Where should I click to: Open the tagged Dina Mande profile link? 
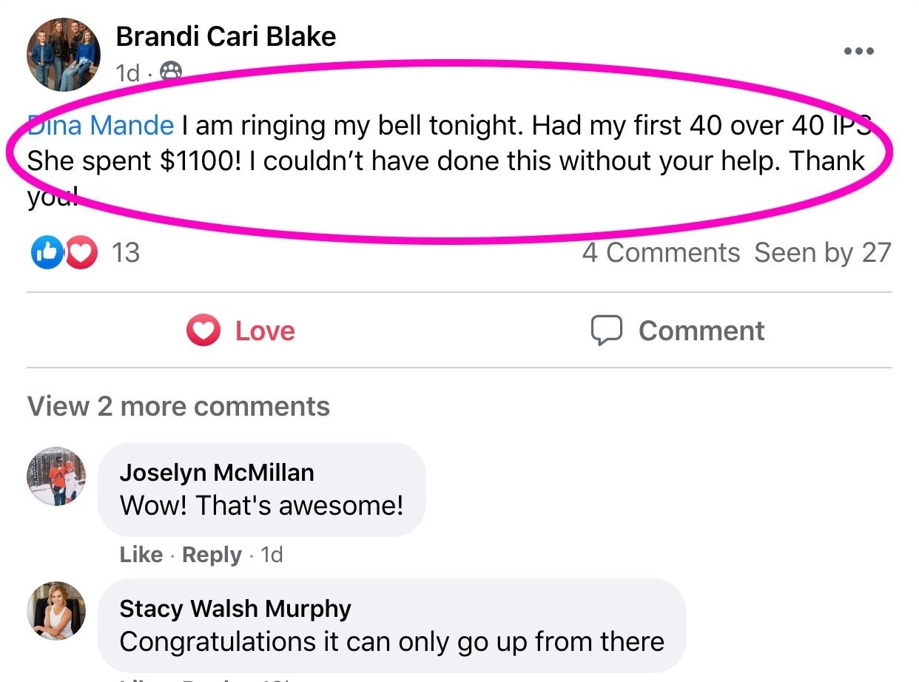click(x=101, y=126)
